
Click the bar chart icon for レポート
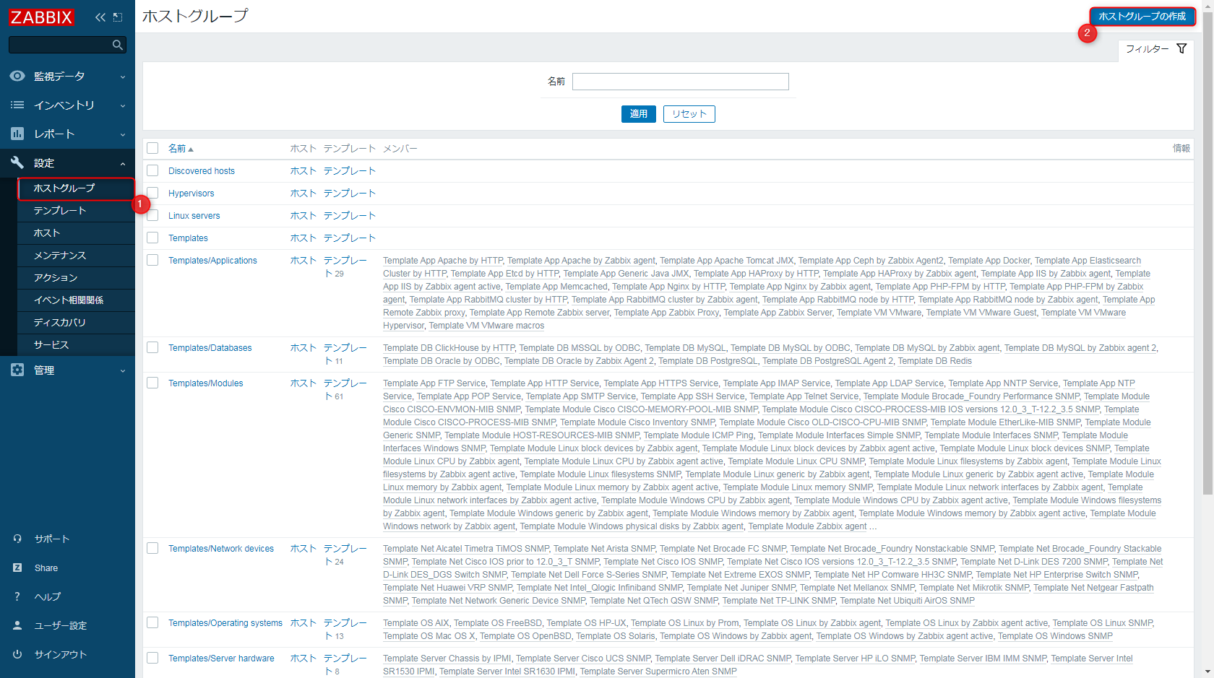[17, 134]
